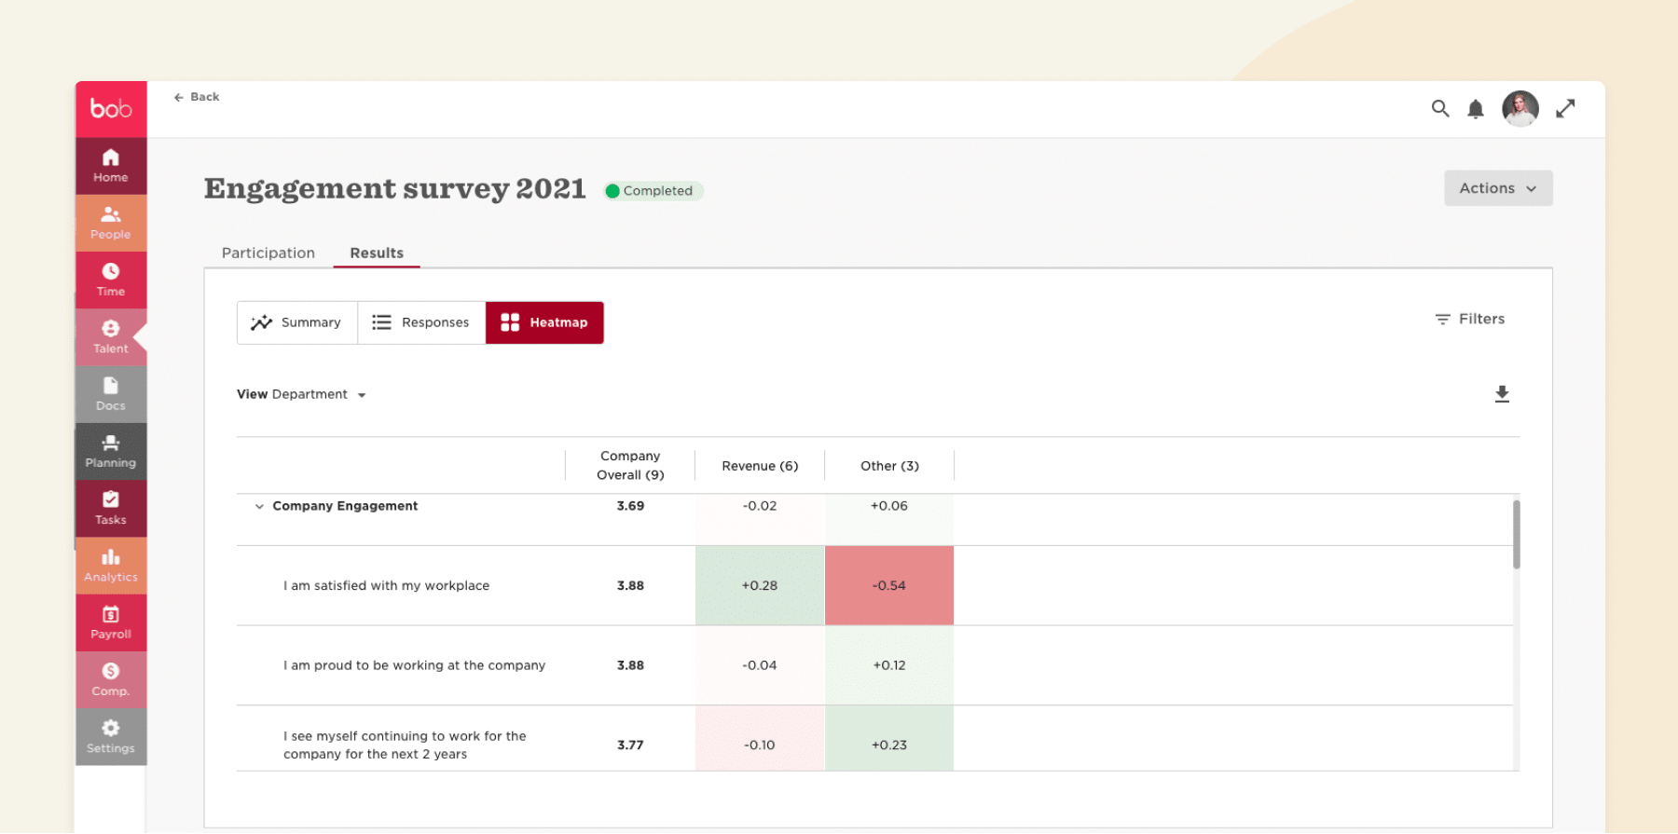This screenshot has height=834, width=1678.
Task: Open user profile avatar
Action: pos(1520,109)
